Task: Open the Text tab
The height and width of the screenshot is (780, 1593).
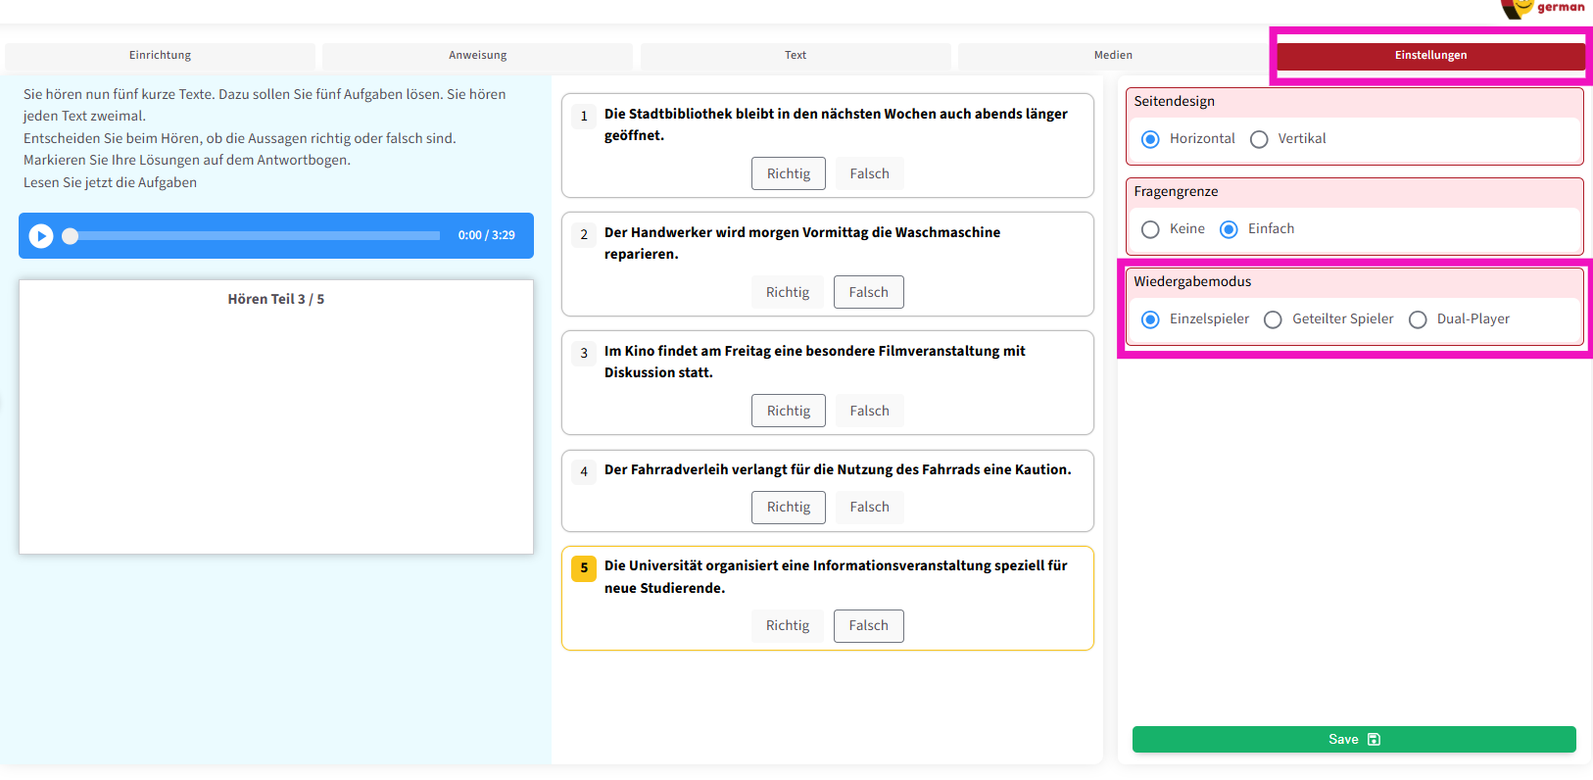Action: (x=796, y=56)
